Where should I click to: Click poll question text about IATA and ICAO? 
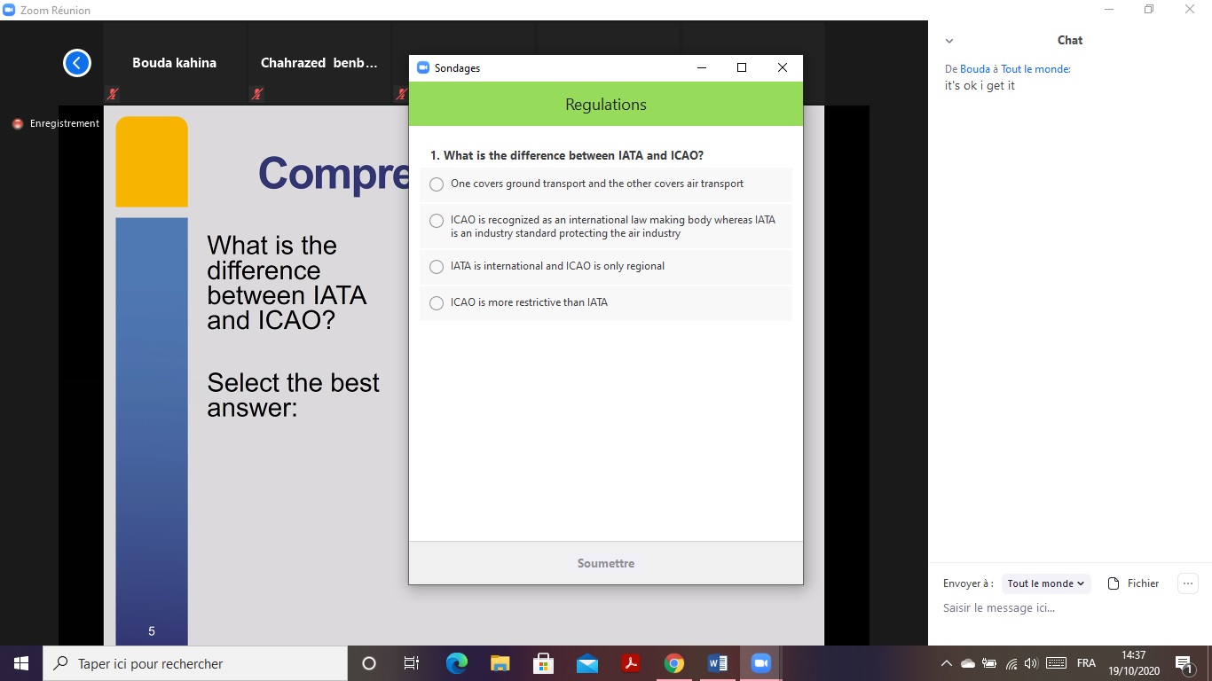coord(567,155)
